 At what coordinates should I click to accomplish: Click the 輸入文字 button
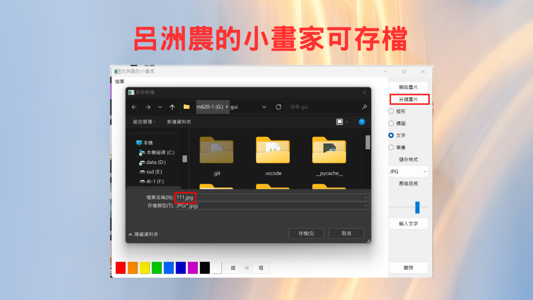pyautogui.click(x=408, y=224)
